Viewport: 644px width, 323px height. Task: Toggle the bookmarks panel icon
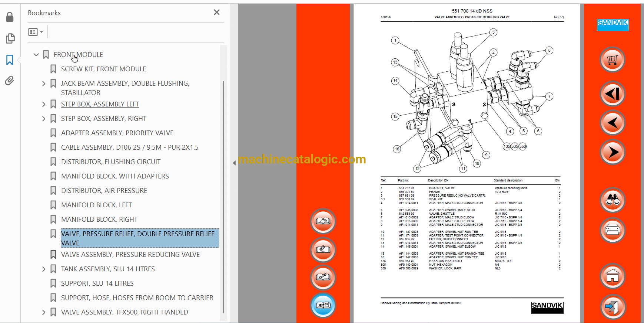(x=10, y=60)
